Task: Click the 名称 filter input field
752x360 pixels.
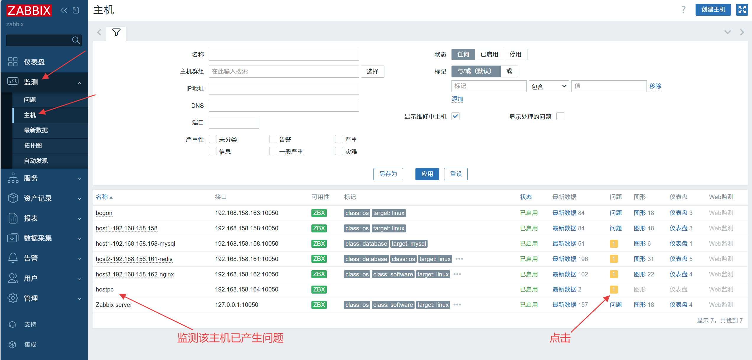Action: tap(284, 55)
